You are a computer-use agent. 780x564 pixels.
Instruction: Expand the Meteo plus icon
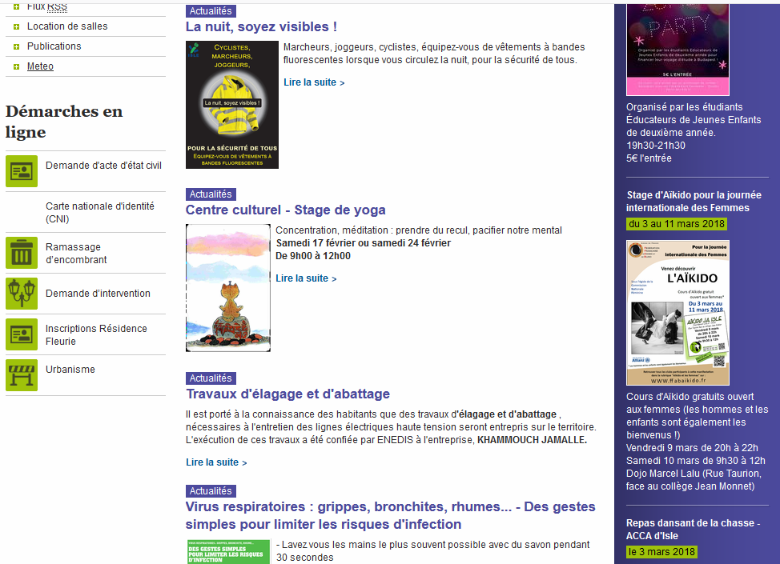click(x=16, y=66)
